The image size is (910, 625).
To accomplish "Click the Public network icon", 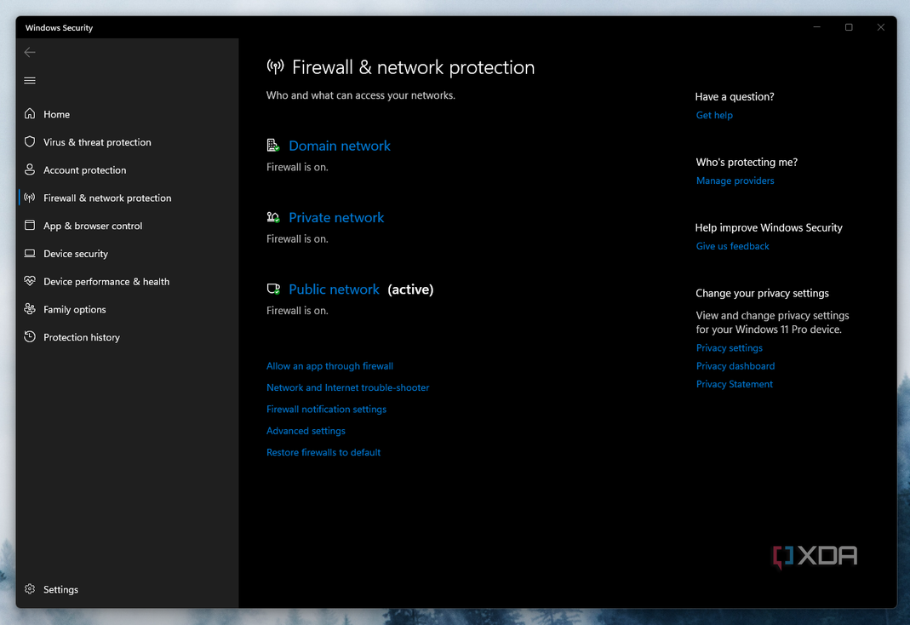I will tap(273, 289).
